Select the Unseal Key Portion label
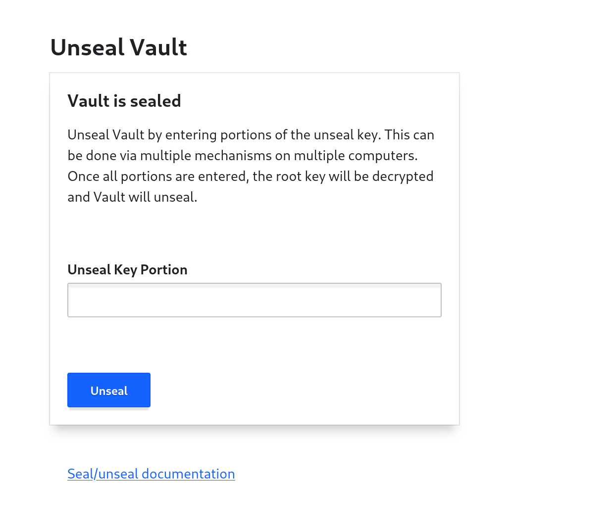The width and height of the screenshot is (611, 523). pyautogui.click(x=127, y=269)
